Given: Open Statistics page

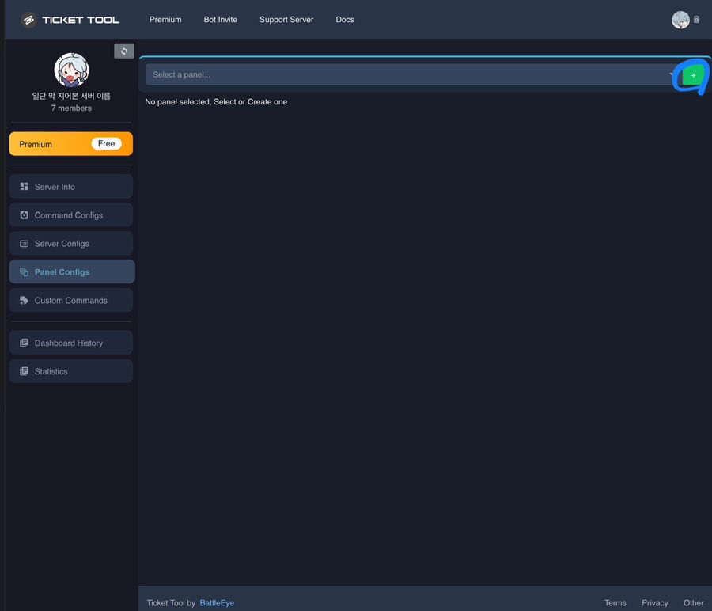Looking at the screenshot, I should click(71, 371).
